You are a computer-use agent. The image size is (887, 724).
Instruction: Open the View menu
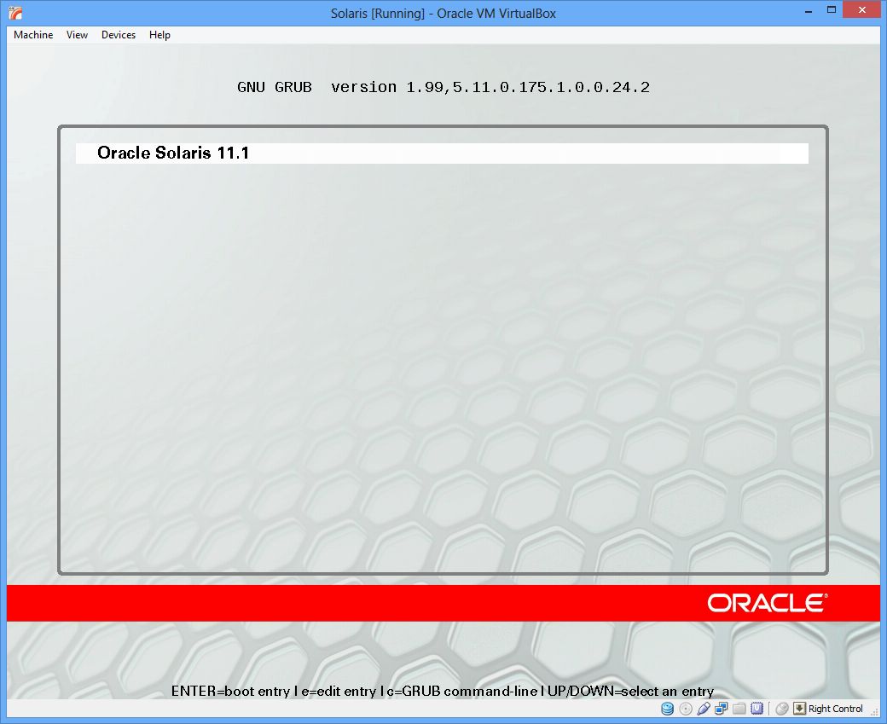pyautogui.click(x=77, y=34)
